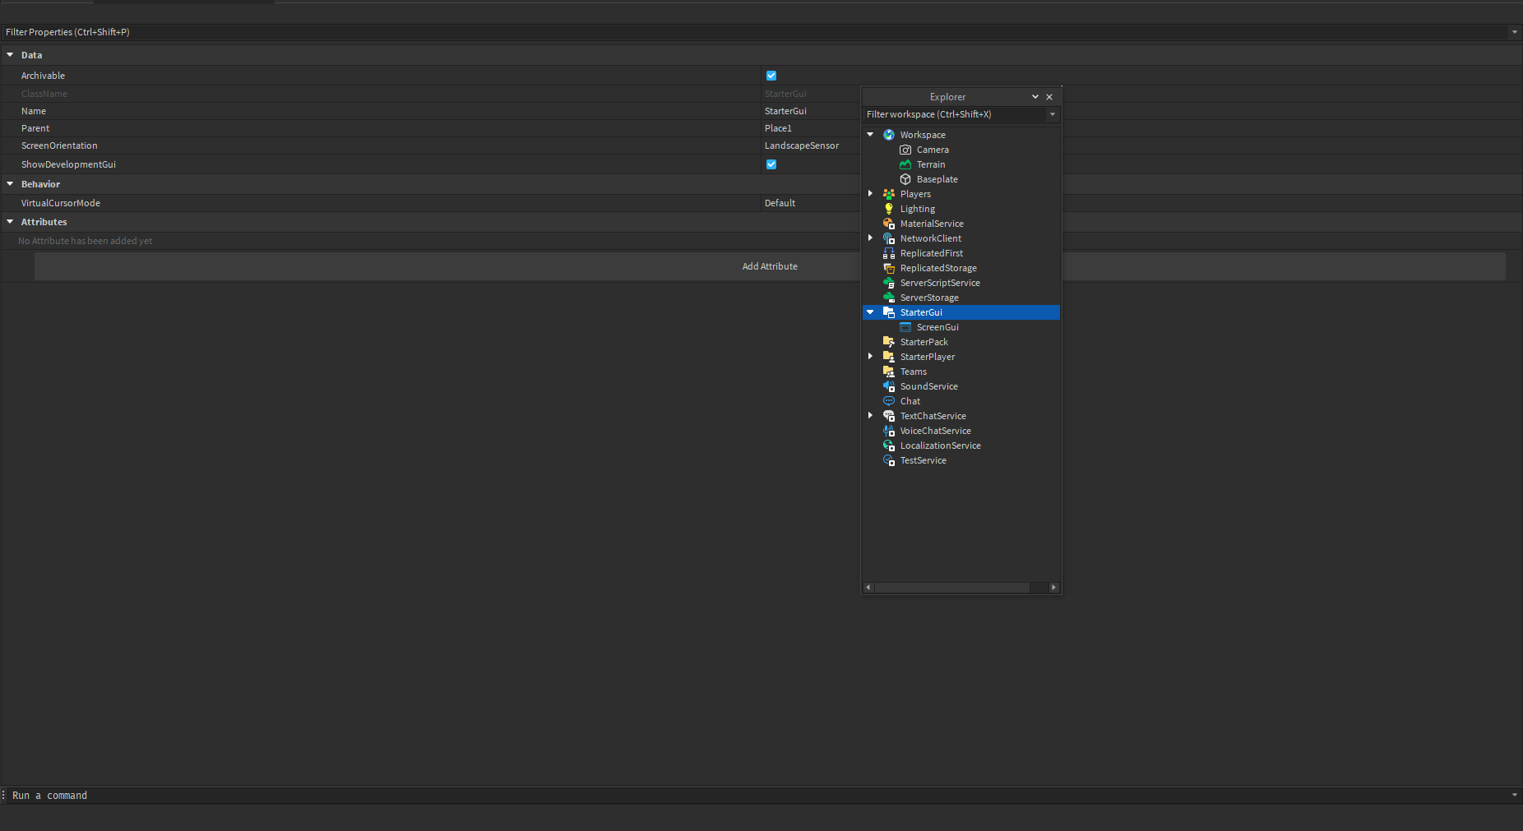Click the Explorer panel title bar

tap(947, 97)
